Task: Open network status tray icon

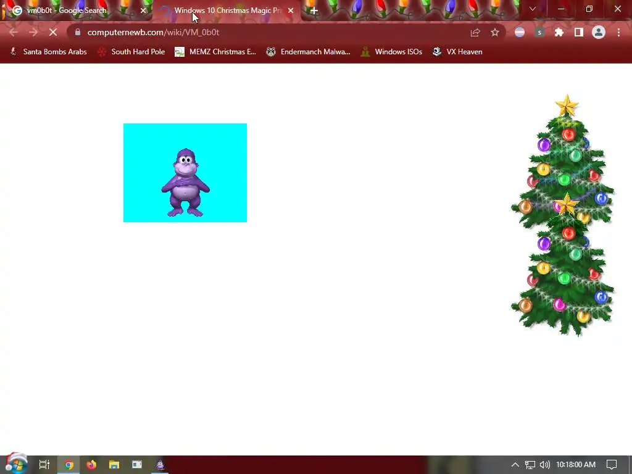Action: click(x=530, y=465)
